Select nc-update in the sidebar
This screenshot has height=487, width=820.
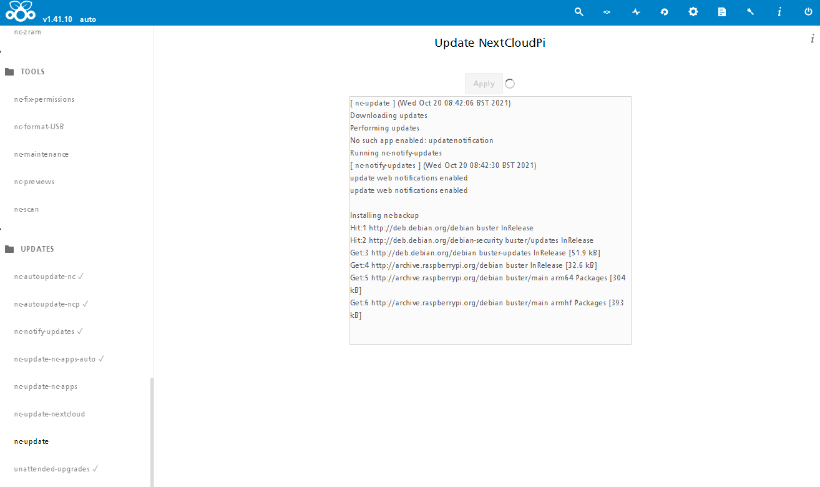point(31,441)
